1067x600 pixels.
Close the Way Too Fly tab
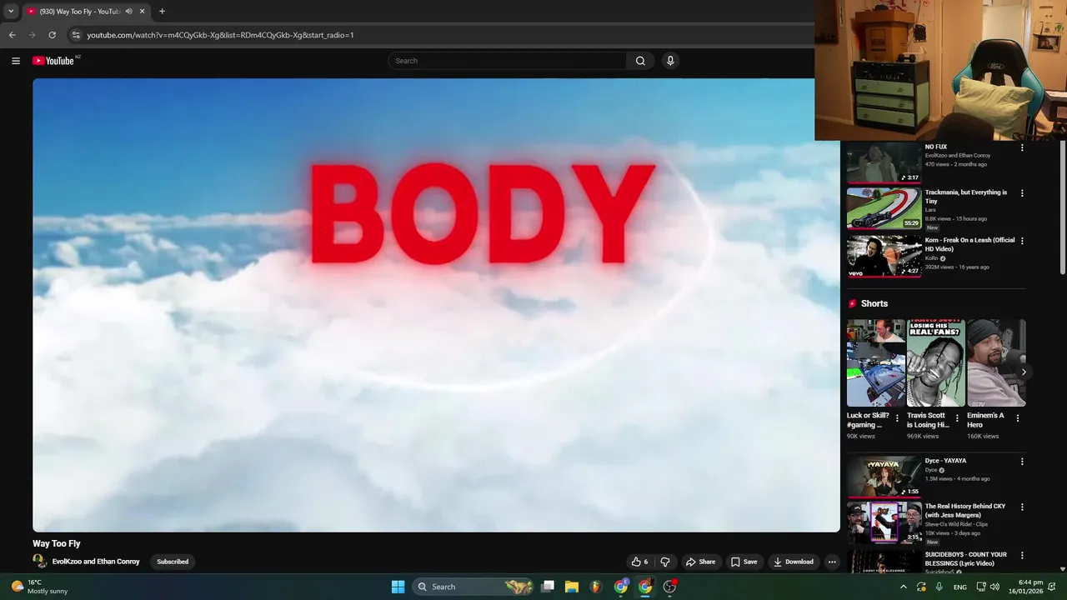click(142, 12)
